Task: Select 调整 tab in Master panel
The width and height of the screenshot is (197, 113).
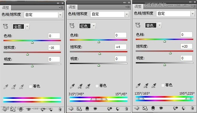Action: coord(5,8)
